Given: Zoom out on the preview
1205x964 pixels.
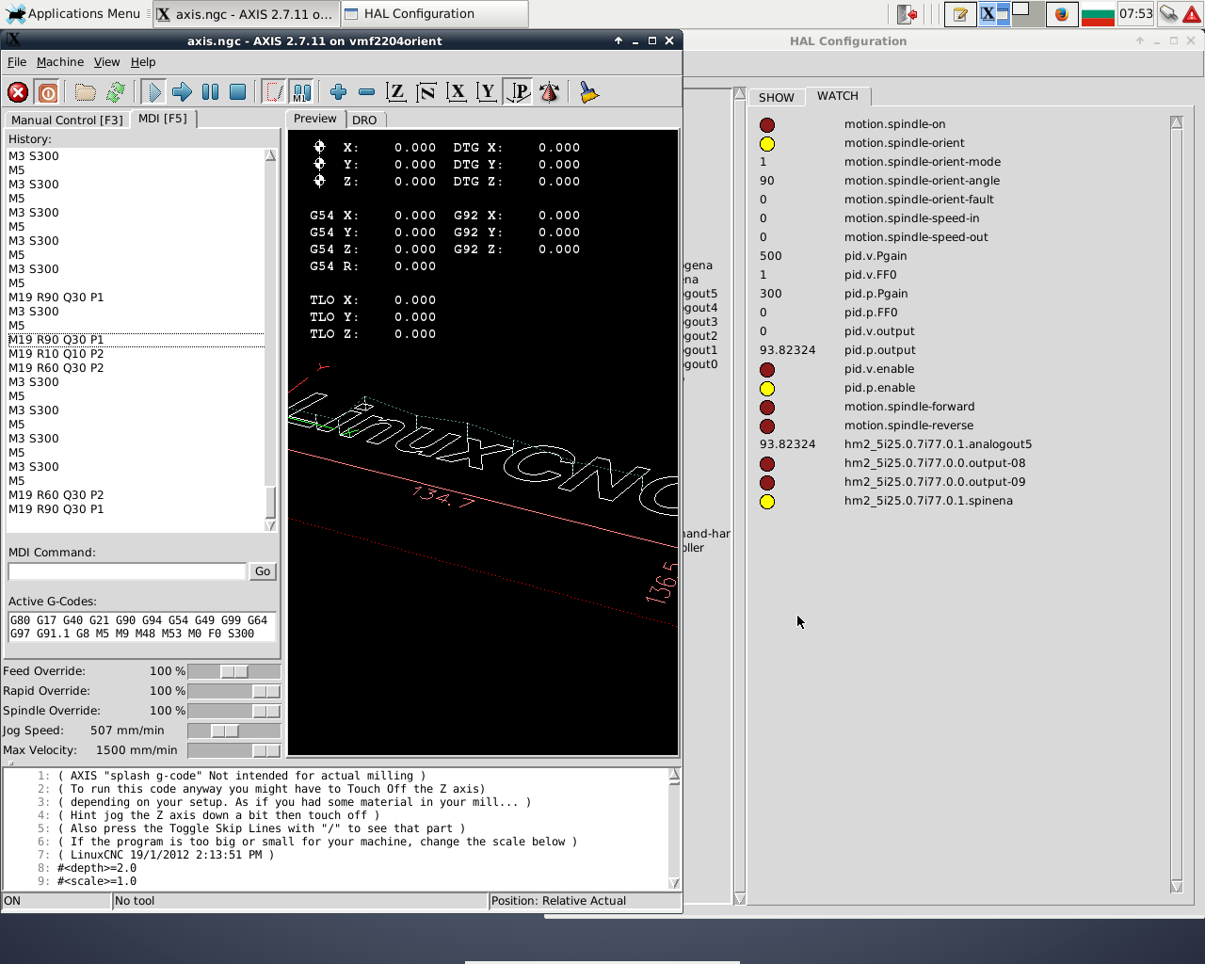Looking at the screenshot, I should pyautogui.click(x=367, y=92).
